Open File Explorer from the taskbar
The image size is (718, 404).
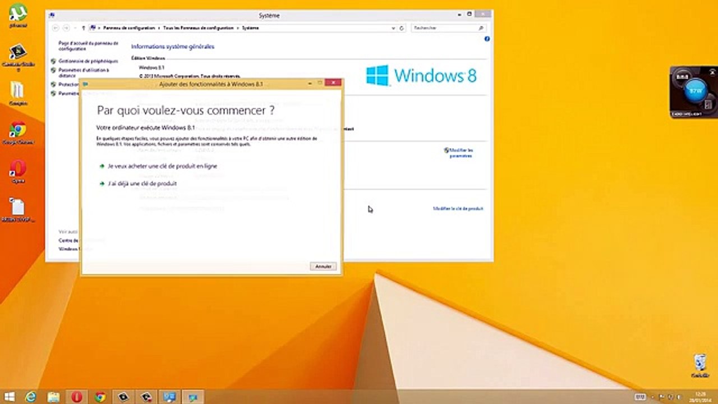point(53,397)
